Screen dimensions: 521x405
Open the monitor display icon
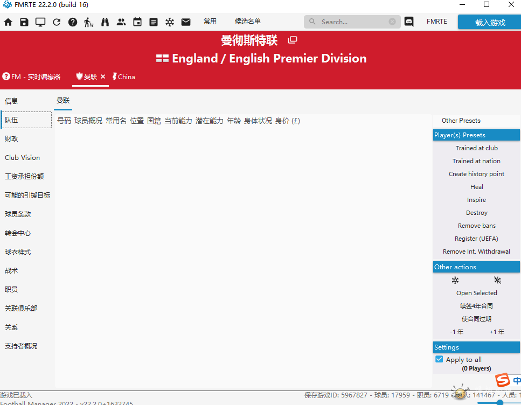coord(40,22)
